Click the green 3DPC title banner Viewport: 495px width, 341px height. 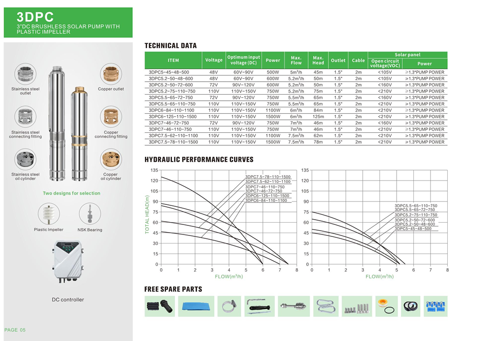(68, 23)
